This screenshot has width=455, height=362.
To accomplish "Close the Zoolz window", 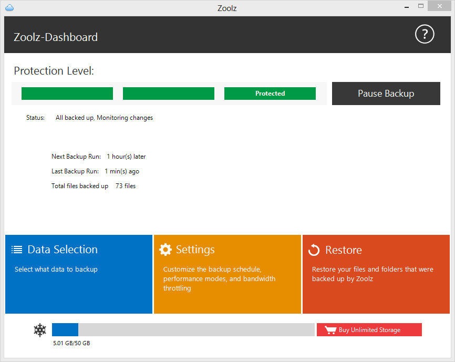I will click(x=440, y=6).
